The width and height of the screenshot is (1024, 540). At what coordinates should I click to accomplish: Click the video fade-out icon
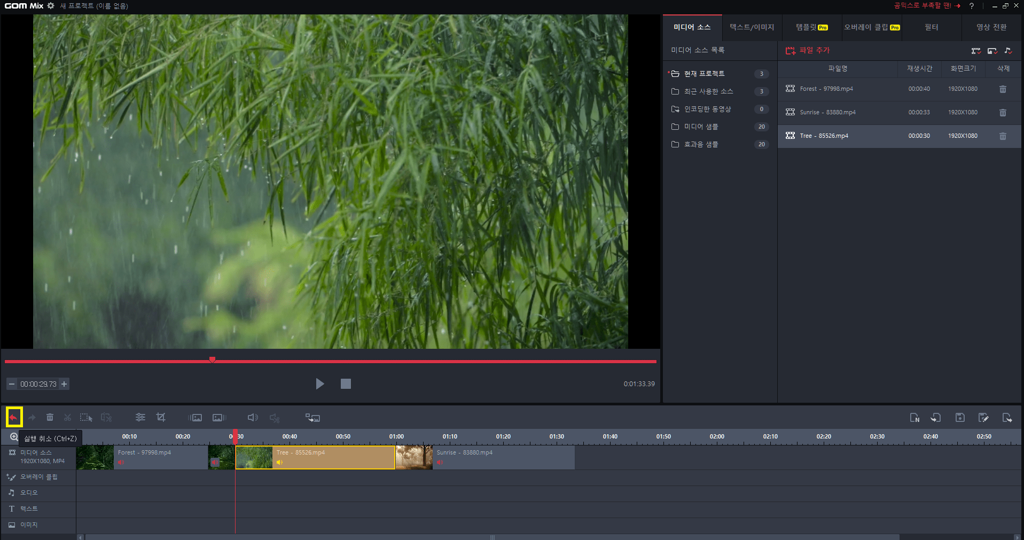219,418
